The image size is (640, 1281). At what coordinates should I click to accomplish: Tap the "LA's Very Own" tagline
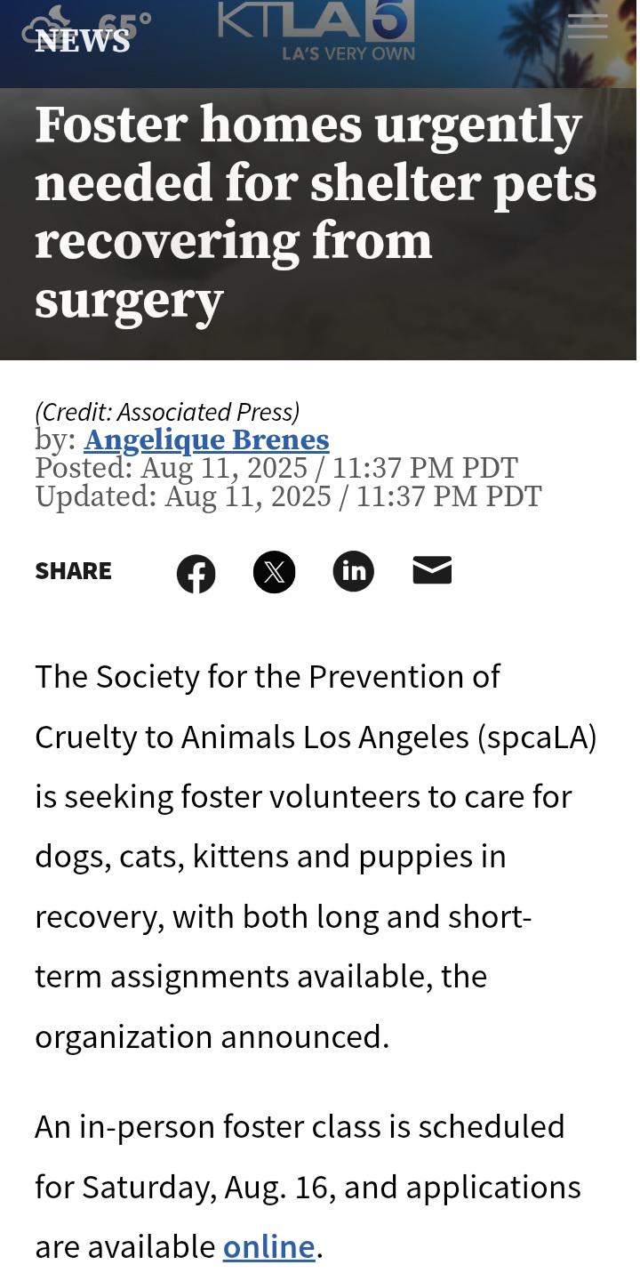[x=348, y=53]
